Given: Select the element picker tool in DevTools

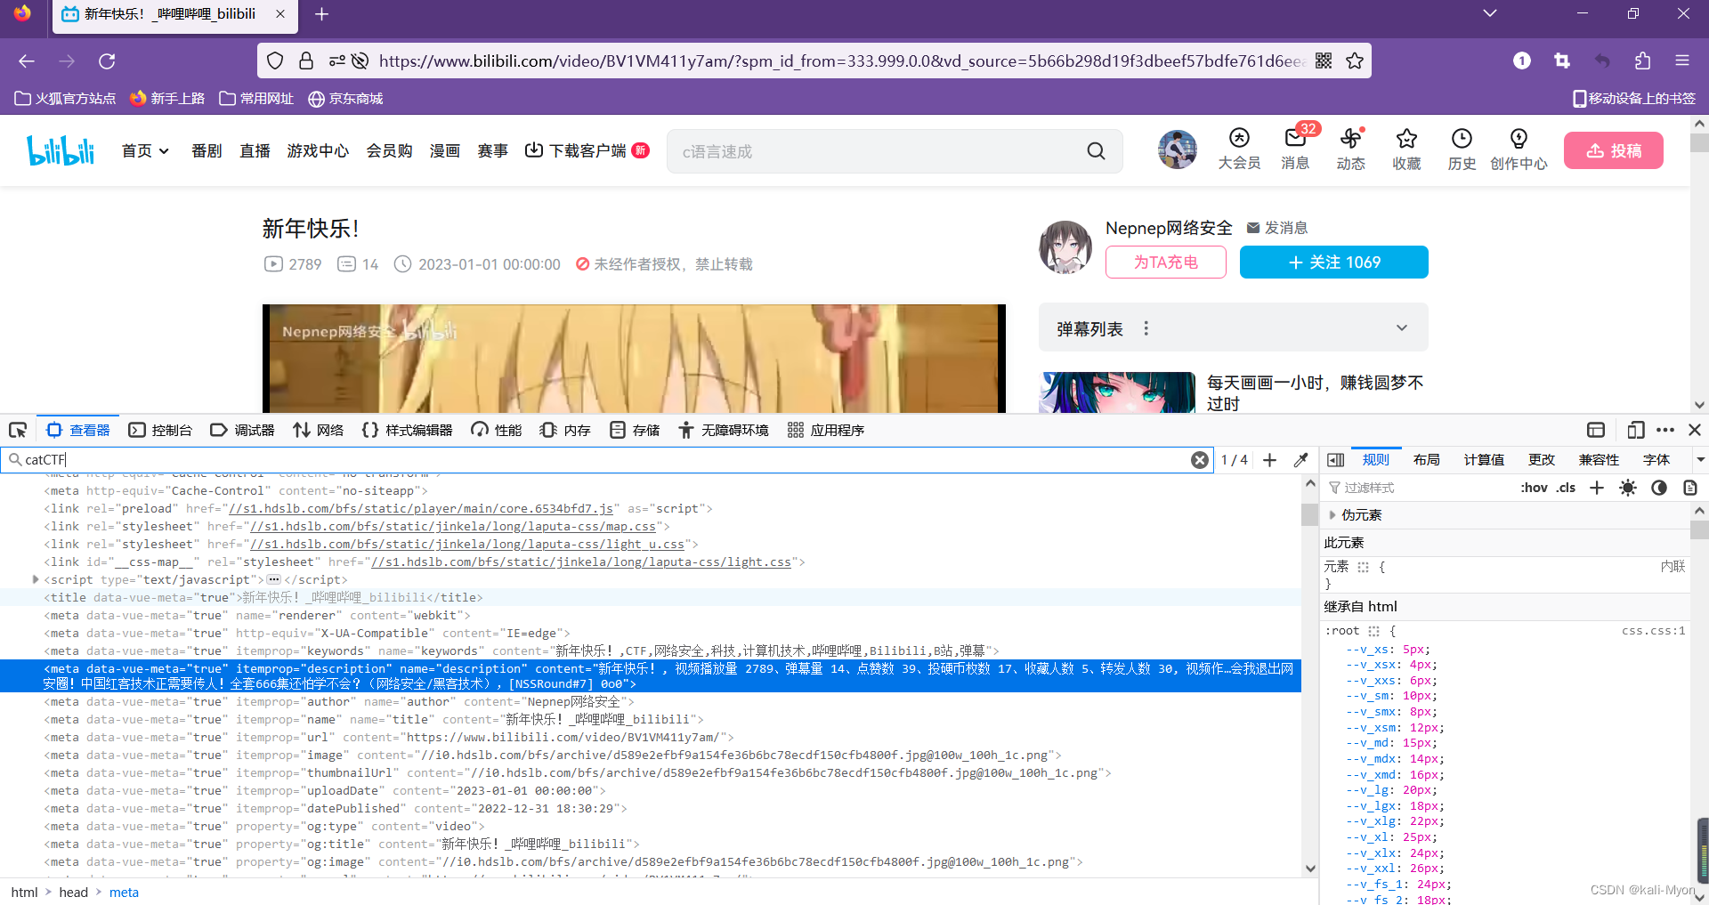Looking at the screenshot, I should click(x=18, y=430).
